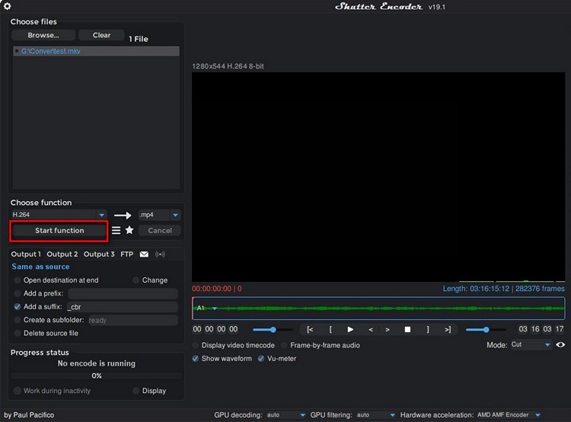
Task: Click the in-point timecode field 00 00 00 00
Action: (x=215, y=329)
